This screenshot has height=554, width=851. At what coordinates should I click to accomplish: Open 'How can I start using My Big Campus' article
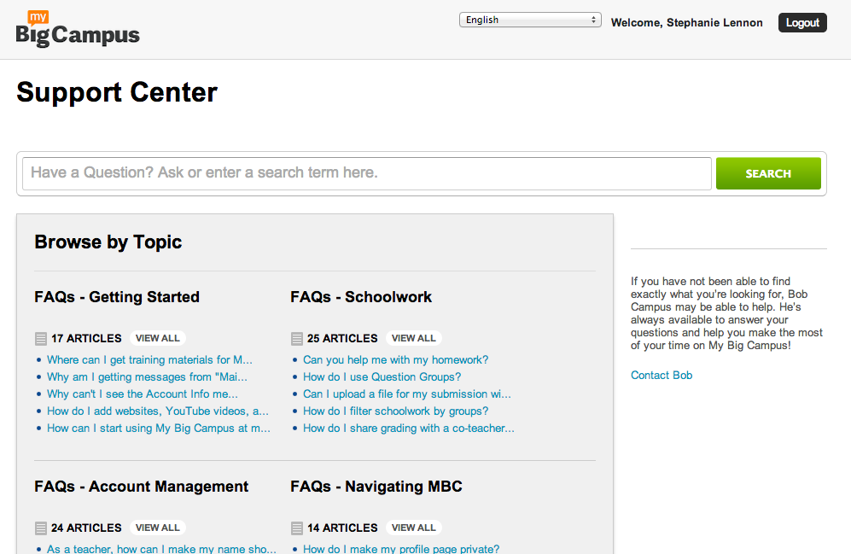159,429
